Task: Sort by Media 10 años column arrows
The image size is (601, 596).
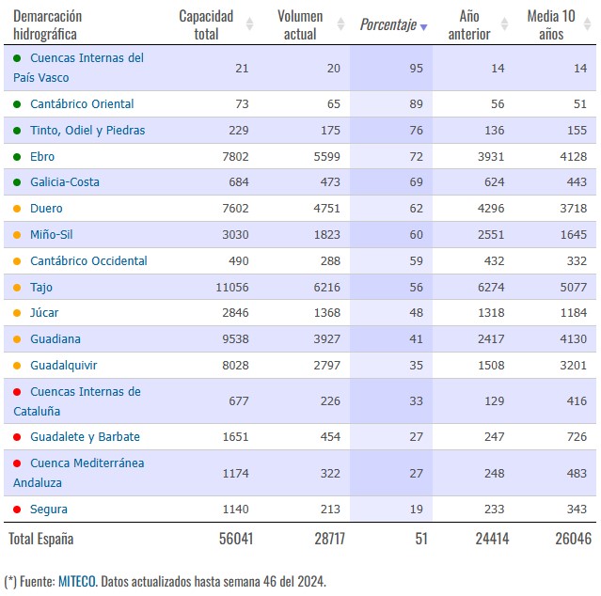Action: tap(587, 24)
